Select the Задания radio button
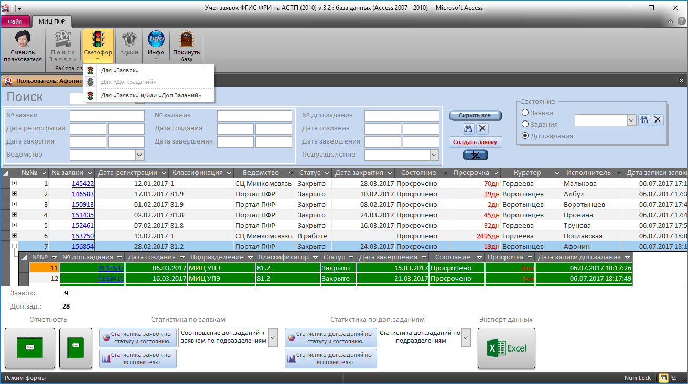 point(525,124)
